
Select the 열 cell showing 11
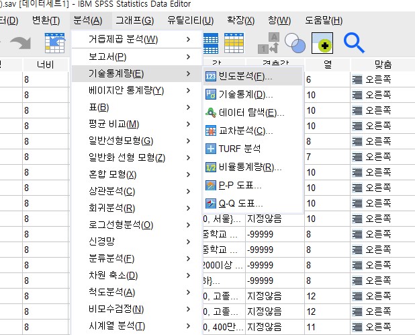[x=328, y=327]
